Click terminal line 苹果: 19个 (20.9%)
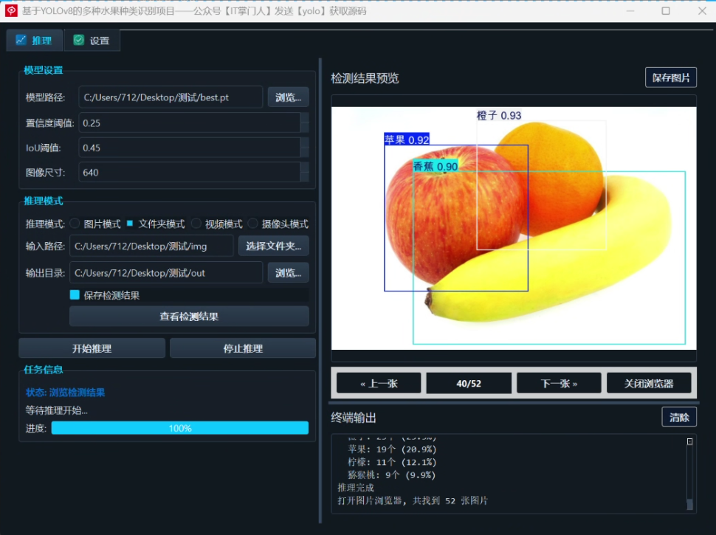 392,449
